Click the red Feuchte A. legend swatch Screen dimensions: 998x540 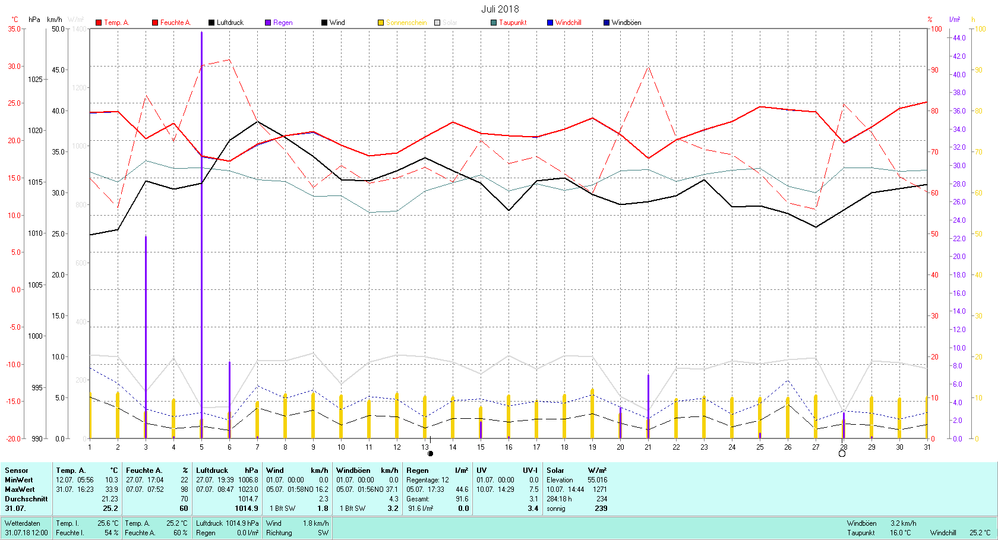[x=155, y=23]
